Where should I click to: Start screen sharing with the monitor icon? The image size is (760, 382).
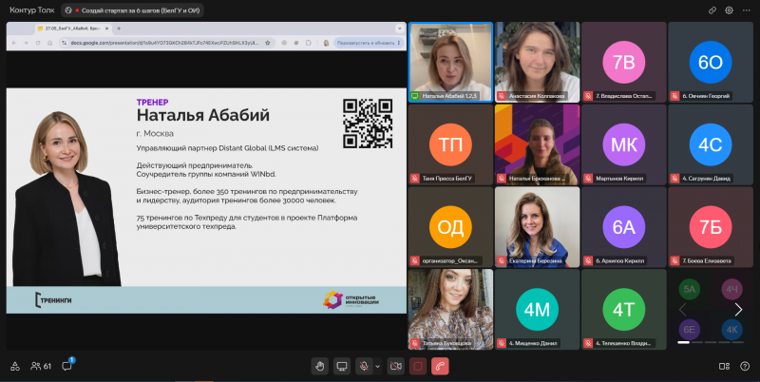pos(342,366)
